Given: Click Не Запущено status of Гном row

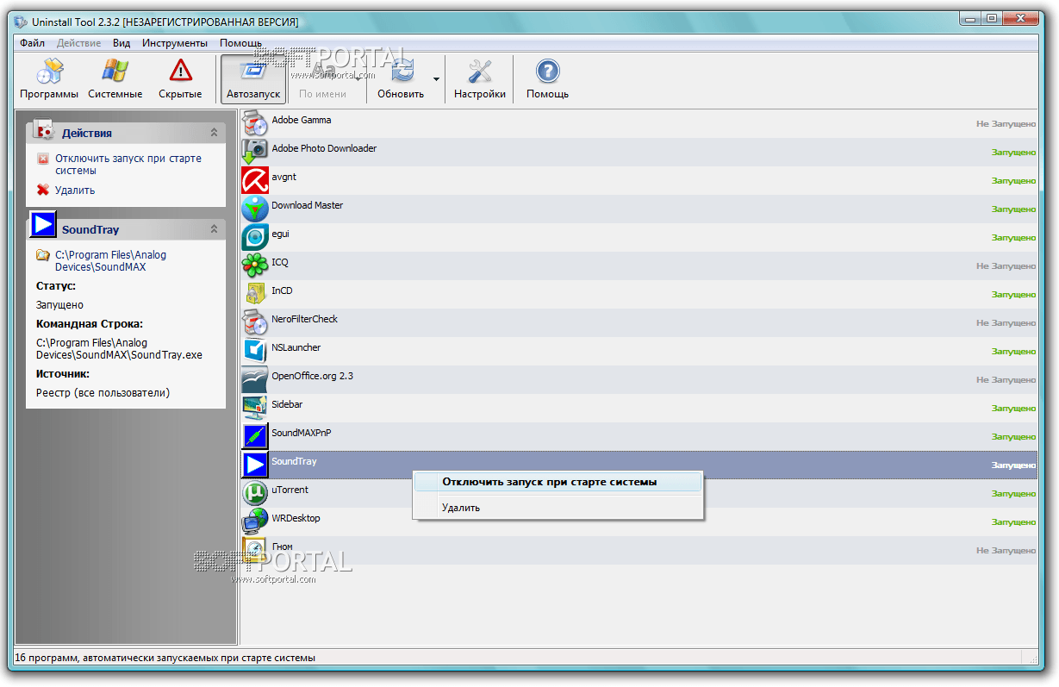Looking at the screenshot, I should click(1006, 551).
